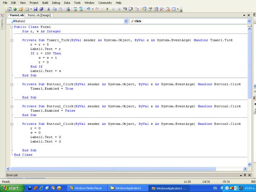Screen dimensions: 256x192
Task: Place cursor on 'Timer1.Enabled = False' line
Action: [53, 111]
